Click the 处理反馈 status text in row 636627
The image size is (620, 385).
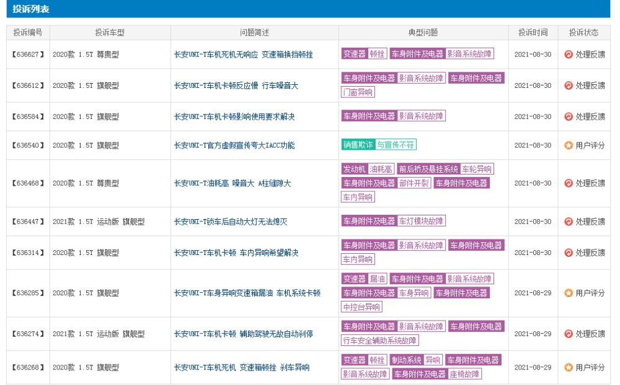(x=590, y=54)
